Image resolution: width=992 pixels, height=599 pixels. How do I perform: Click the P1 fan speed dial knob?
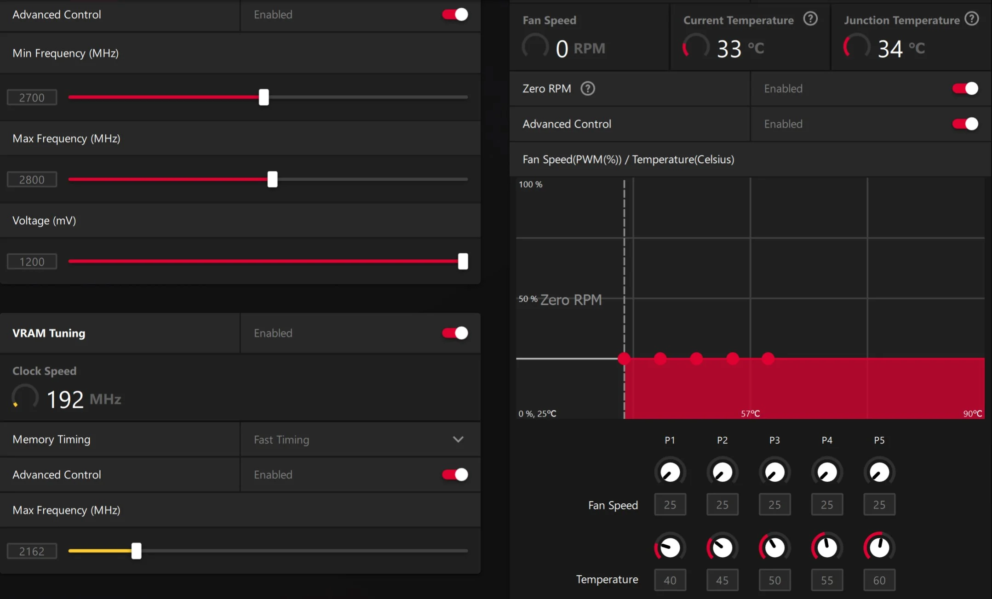(x=670, y=472)
